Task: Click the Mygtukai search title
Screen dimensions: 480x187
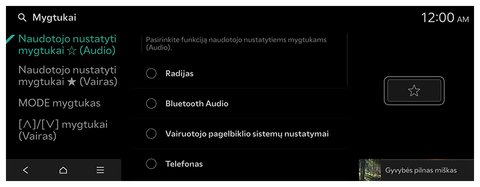Action: coord(55,18)
